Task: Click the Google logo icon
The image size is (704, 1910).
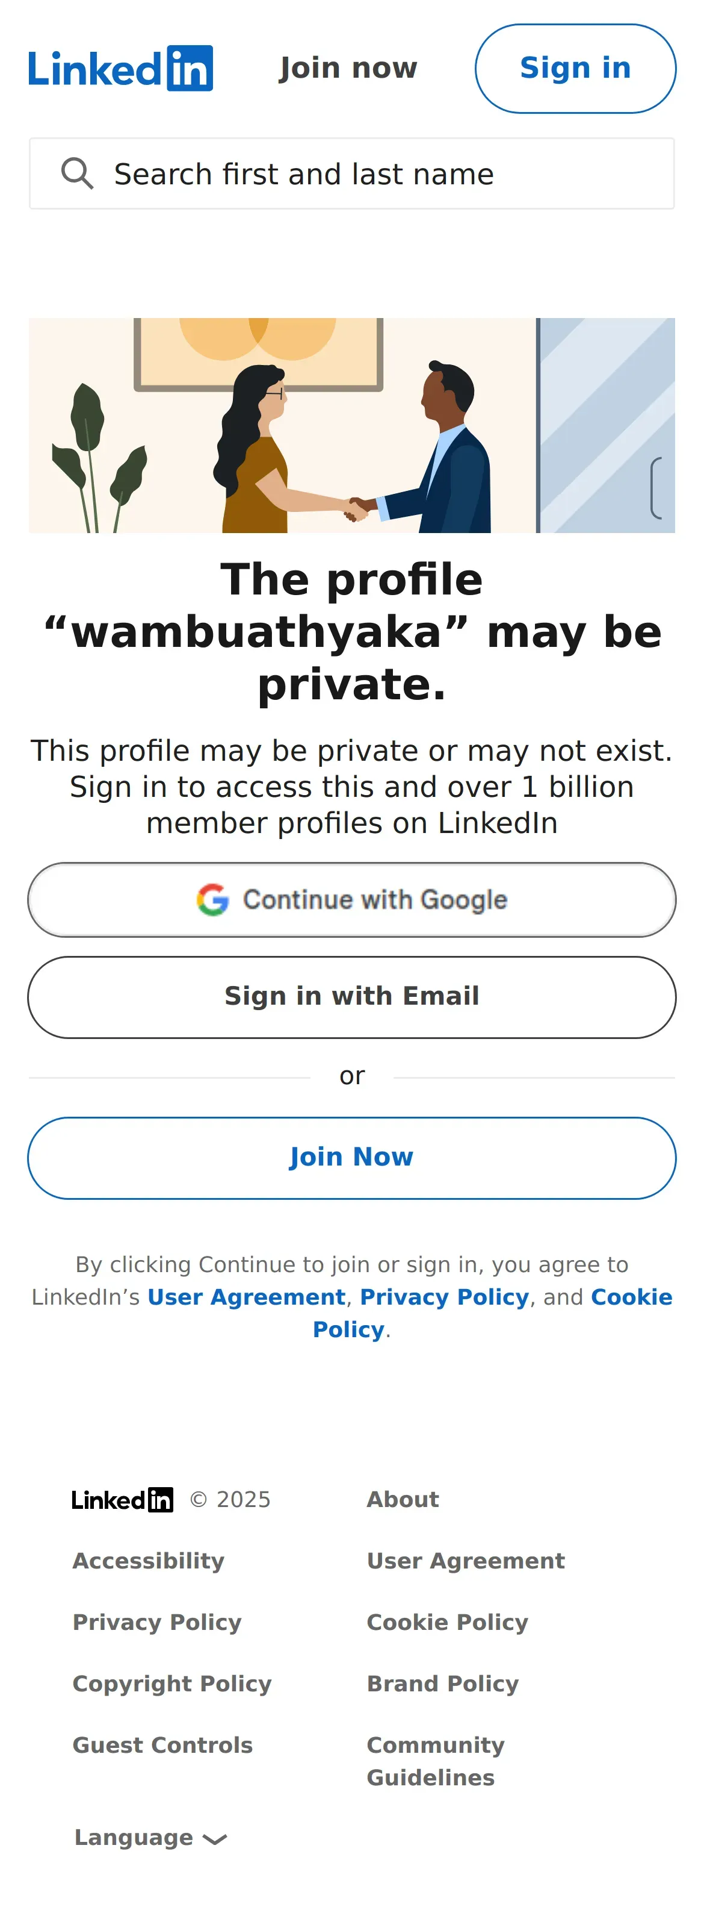Action: point(212,899)
